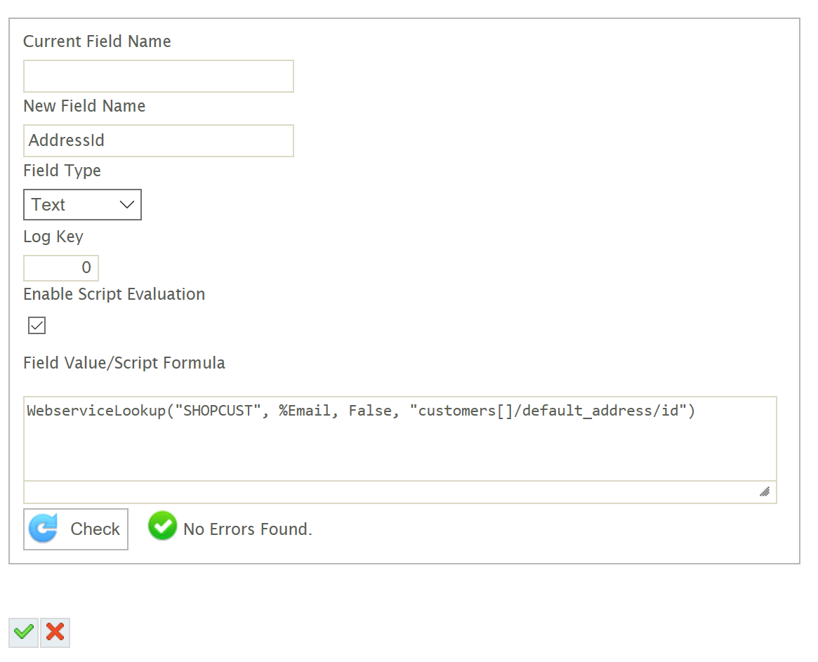Click the Field Value/Script Formula label

click(x=124, y=363)
